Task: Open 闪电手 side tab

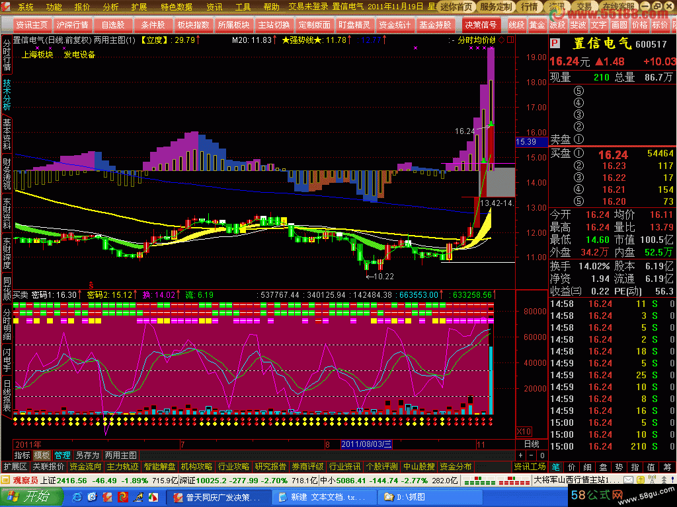Action: point(7,360)
